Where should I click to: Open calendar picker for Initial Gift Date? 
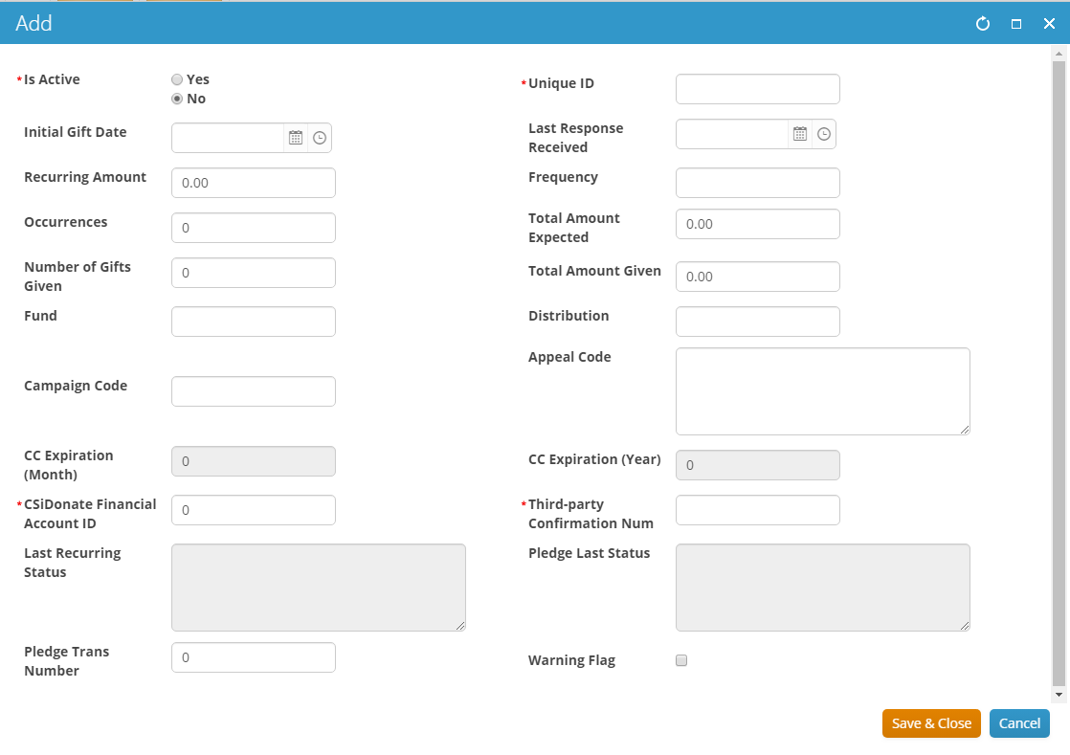[296, 138]
